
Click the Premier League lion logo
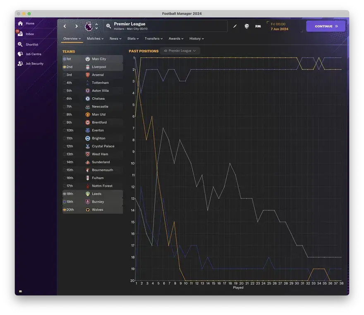coord(88,26)
